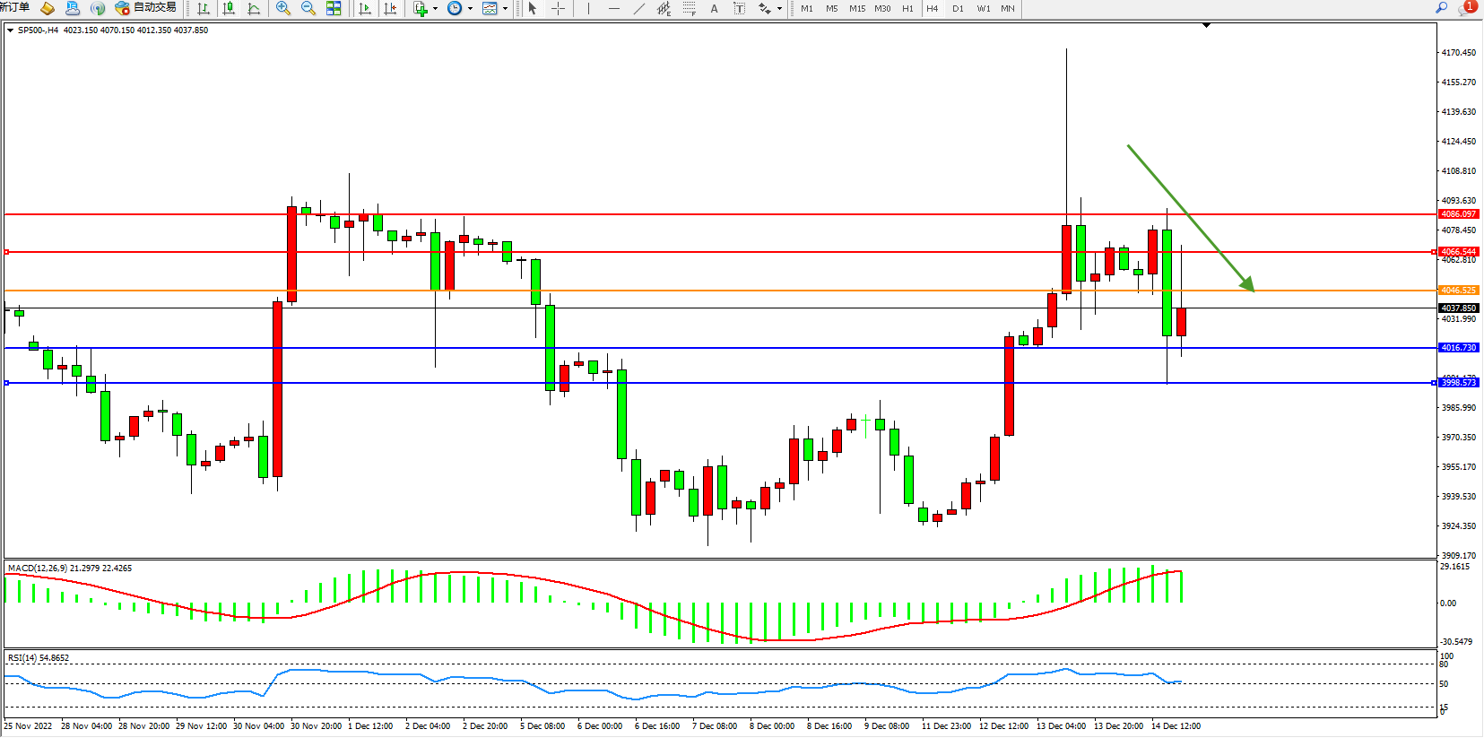Switch to the M15 timeframe
The image size is (1484, 738).
tap(857, 8)
